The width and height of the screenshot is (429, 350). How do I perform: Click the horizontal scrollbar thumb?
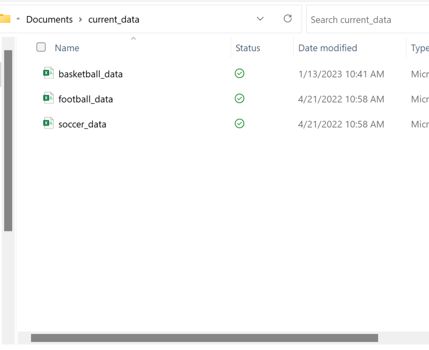coord(204,338)
